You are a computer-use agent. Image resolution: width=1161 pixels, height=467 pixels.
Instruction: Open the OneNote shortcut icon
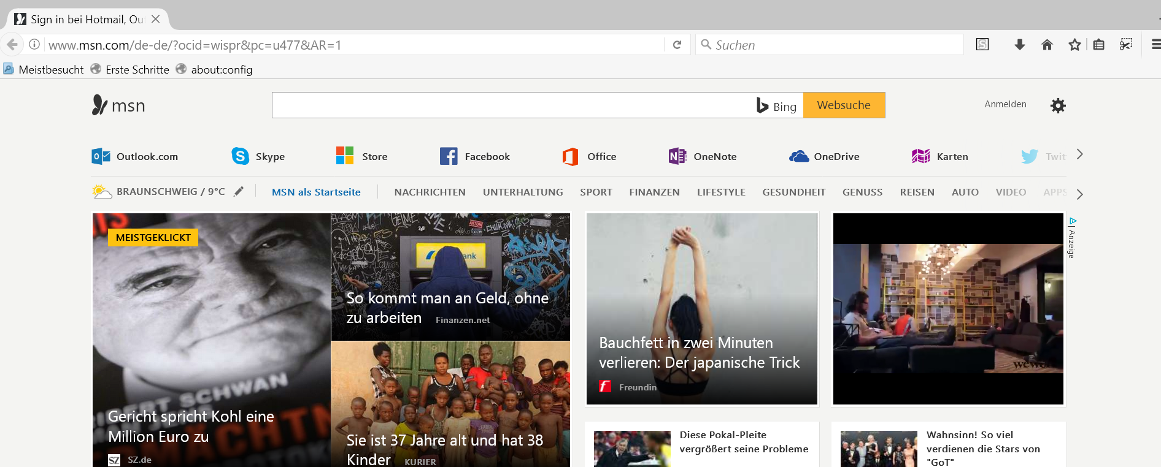677,156
